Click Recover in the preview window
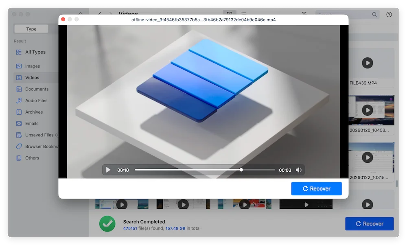407x245 pixels. click(316, 189)
